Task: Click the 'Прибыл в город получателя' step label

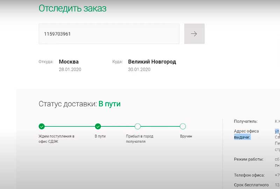Action: pos(140,139)
